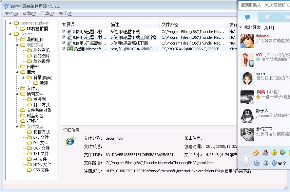Click the 新建 folder icon
The image size is (290, 192).
pos(36,83)
